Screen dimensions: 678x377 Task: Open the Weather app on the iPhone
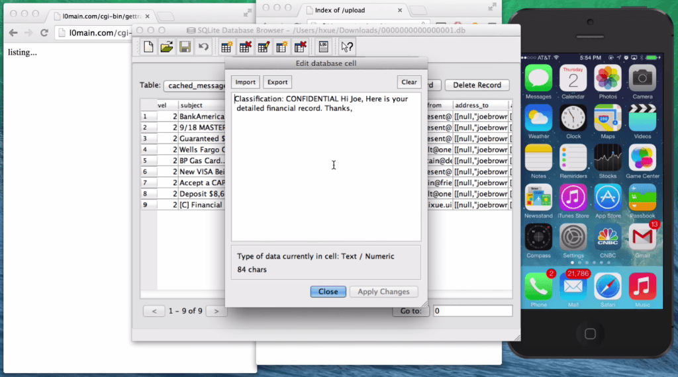tap(538, 118)
